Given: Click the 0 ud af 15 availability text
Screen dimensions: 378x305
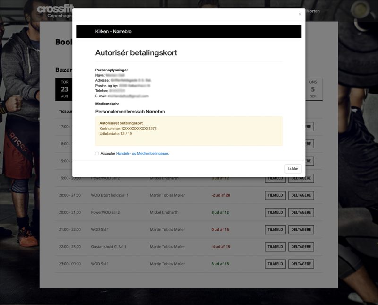Looking at the screenshot, I should pyautogui.click(x=220, y=229).
